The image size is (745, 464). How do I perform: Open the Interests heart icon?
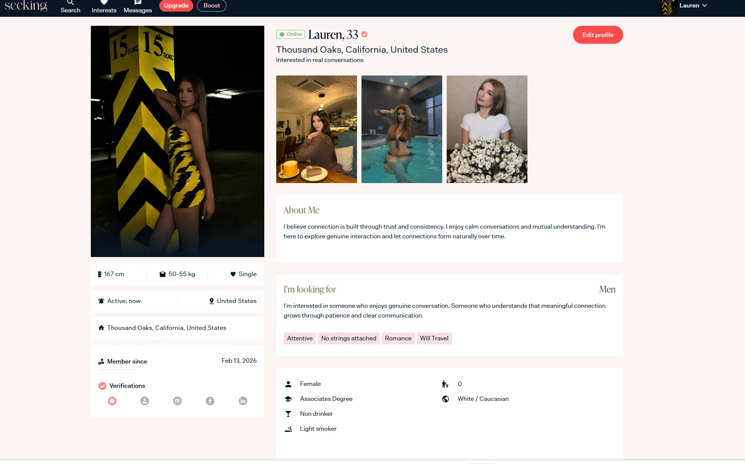104,3
